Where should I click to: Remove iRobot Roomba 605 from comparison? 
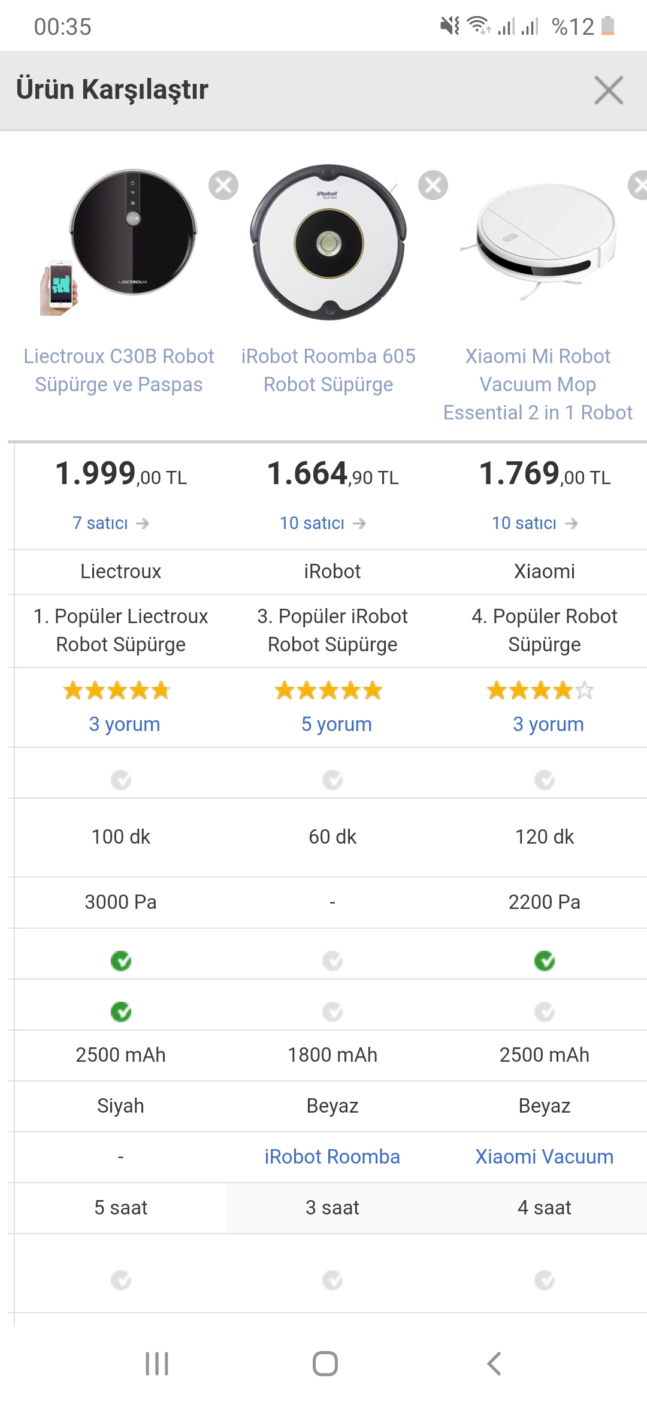(433, 185)
